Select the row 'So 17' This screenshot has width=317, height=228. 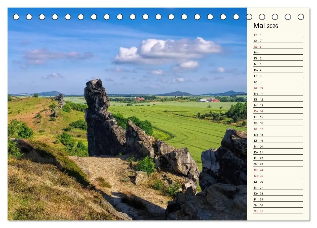[x=278, y=129]
